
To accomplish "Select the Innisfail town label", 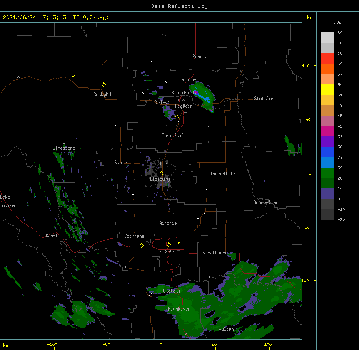I will click(173, 136).
